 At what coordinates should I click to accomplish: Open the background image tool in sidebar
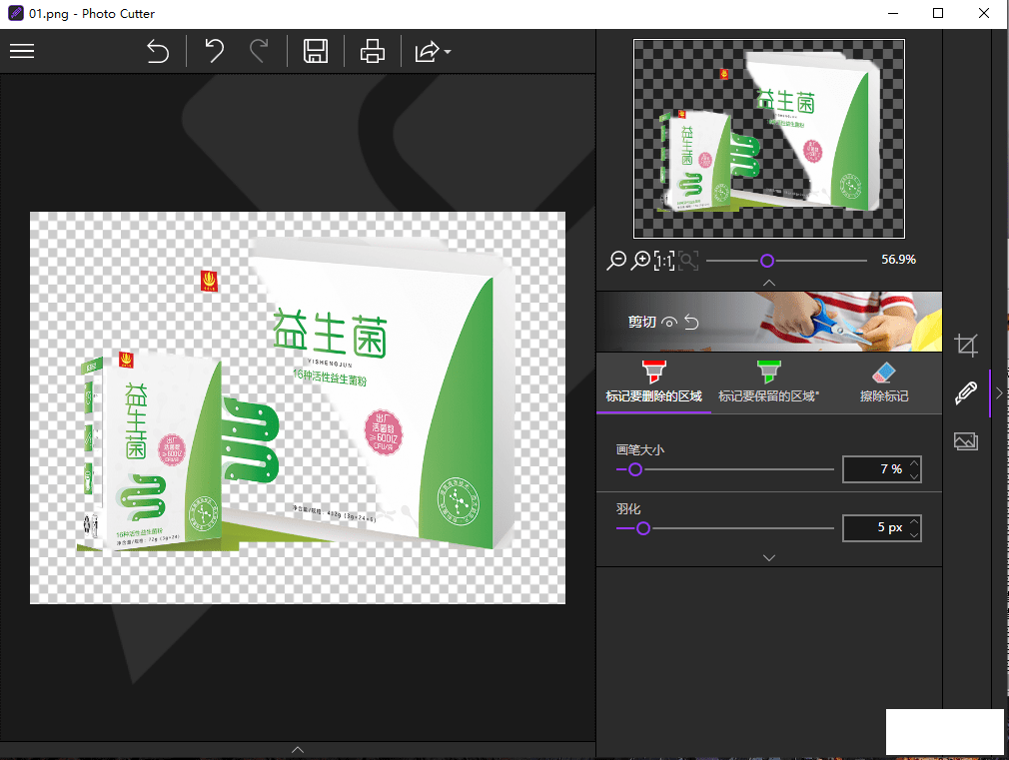966,440
